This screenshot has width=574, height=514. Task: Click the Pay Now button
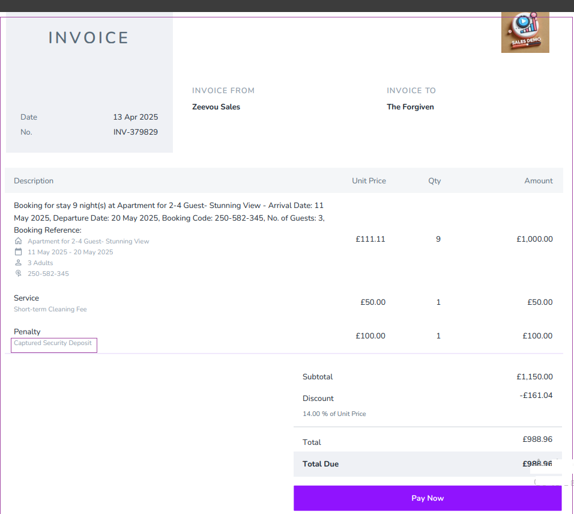click(427, 498)
